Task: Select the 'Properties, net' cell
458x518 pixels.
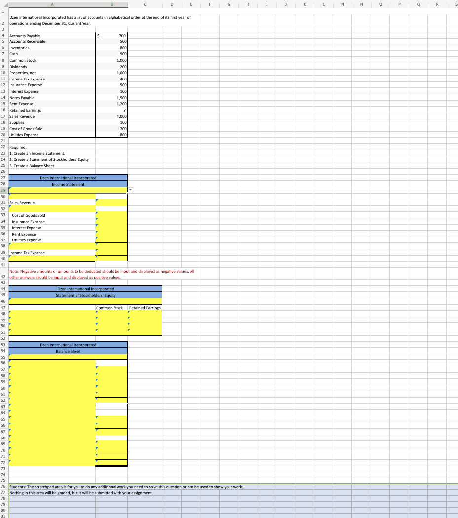Action: click(52, 73)
